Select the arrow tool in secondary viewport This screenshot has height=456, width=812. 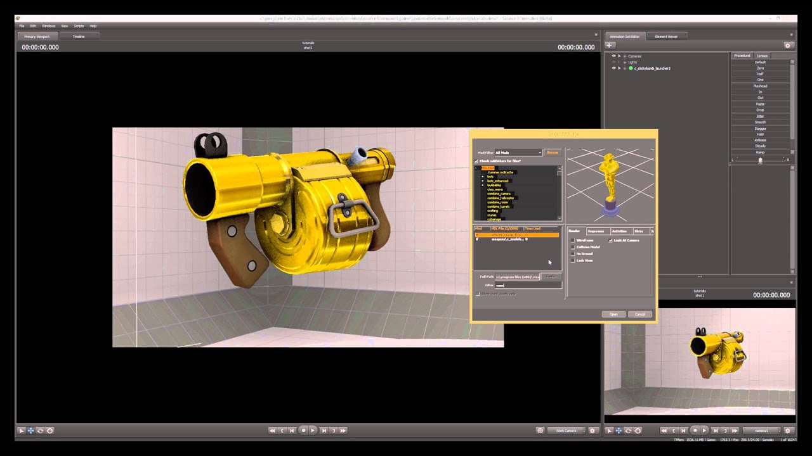tap(609, 431)
